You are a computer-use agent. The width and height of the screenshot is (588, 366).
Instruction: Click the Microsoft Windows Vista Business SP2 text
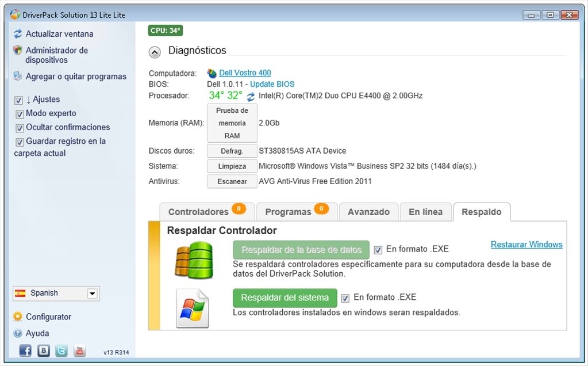(367, 166)
